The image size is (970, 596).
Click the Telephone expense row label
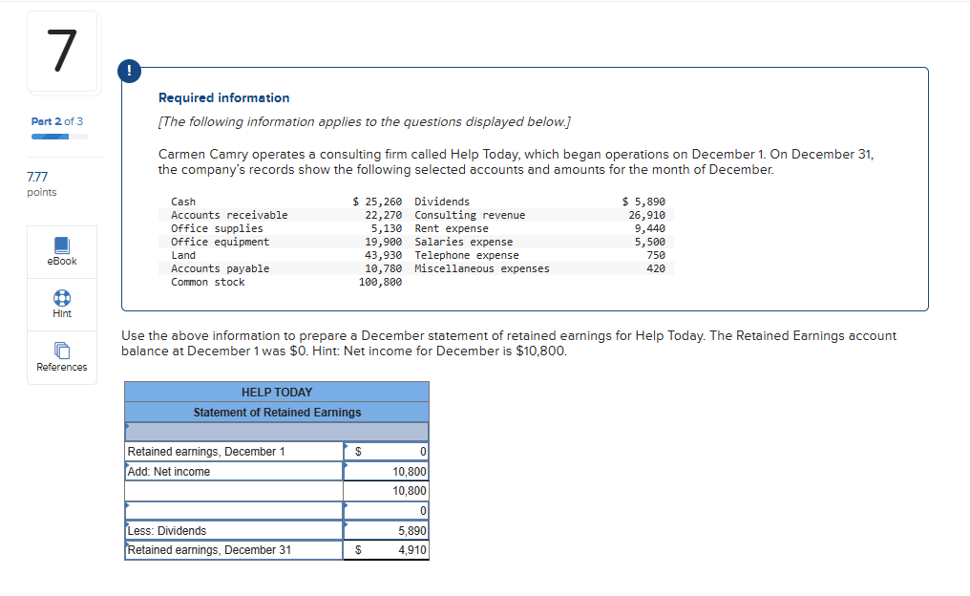pos(467,256)
